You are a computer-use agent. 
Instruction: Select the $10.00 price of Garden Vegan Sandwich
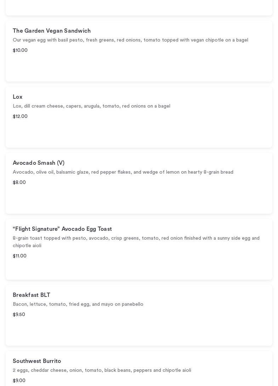point(20,50)
